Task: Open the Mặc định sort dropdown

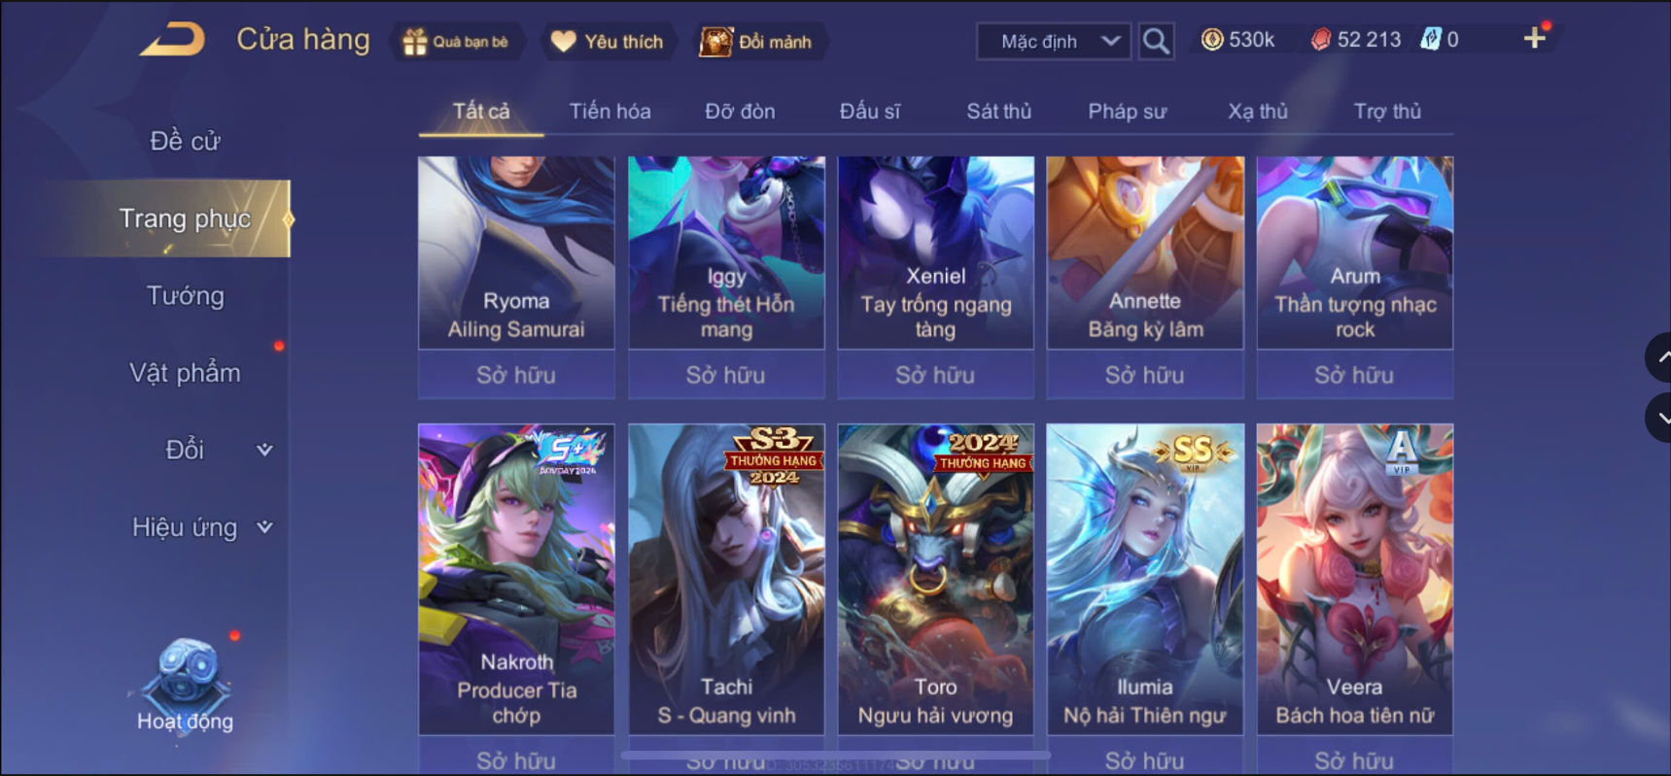Action: pos(1054,42)
